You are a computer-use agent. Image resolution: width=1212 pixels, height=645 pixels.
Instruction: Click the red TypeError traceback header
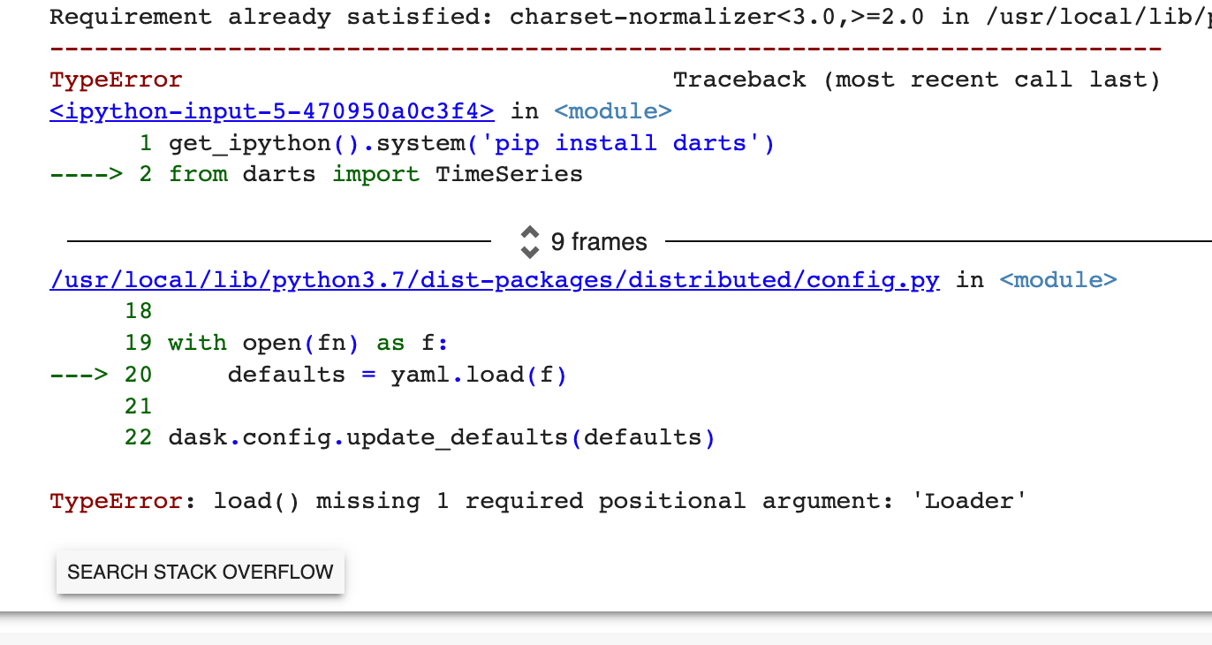click(x=116, y=79)
